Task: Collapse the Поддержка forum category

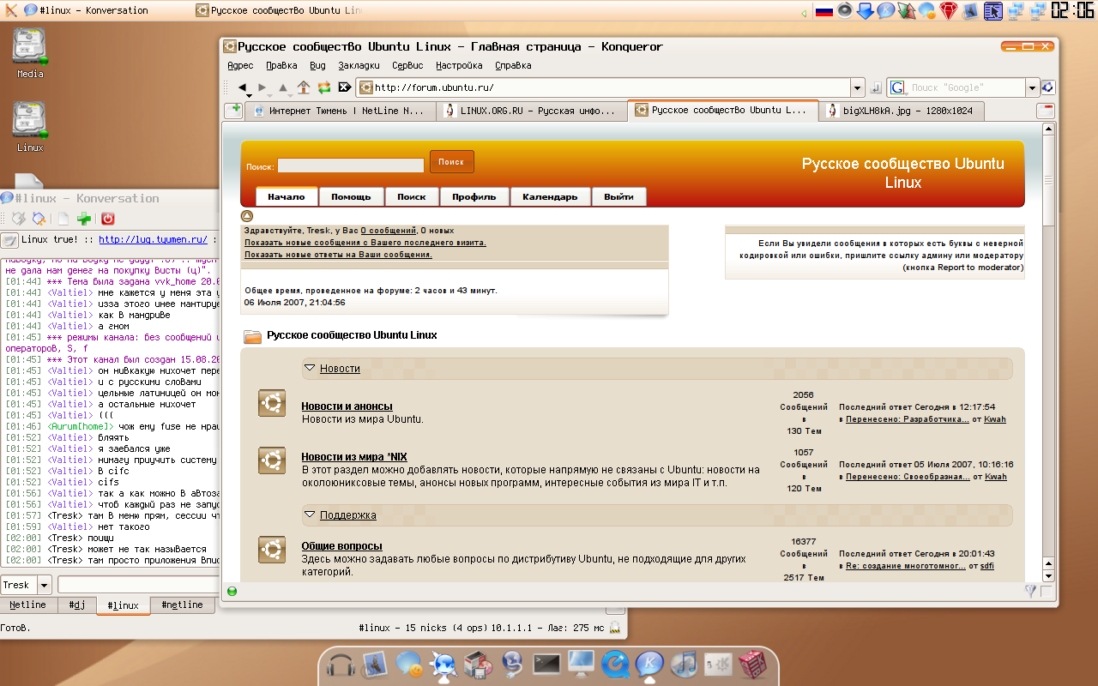Action: coord(311,514)
